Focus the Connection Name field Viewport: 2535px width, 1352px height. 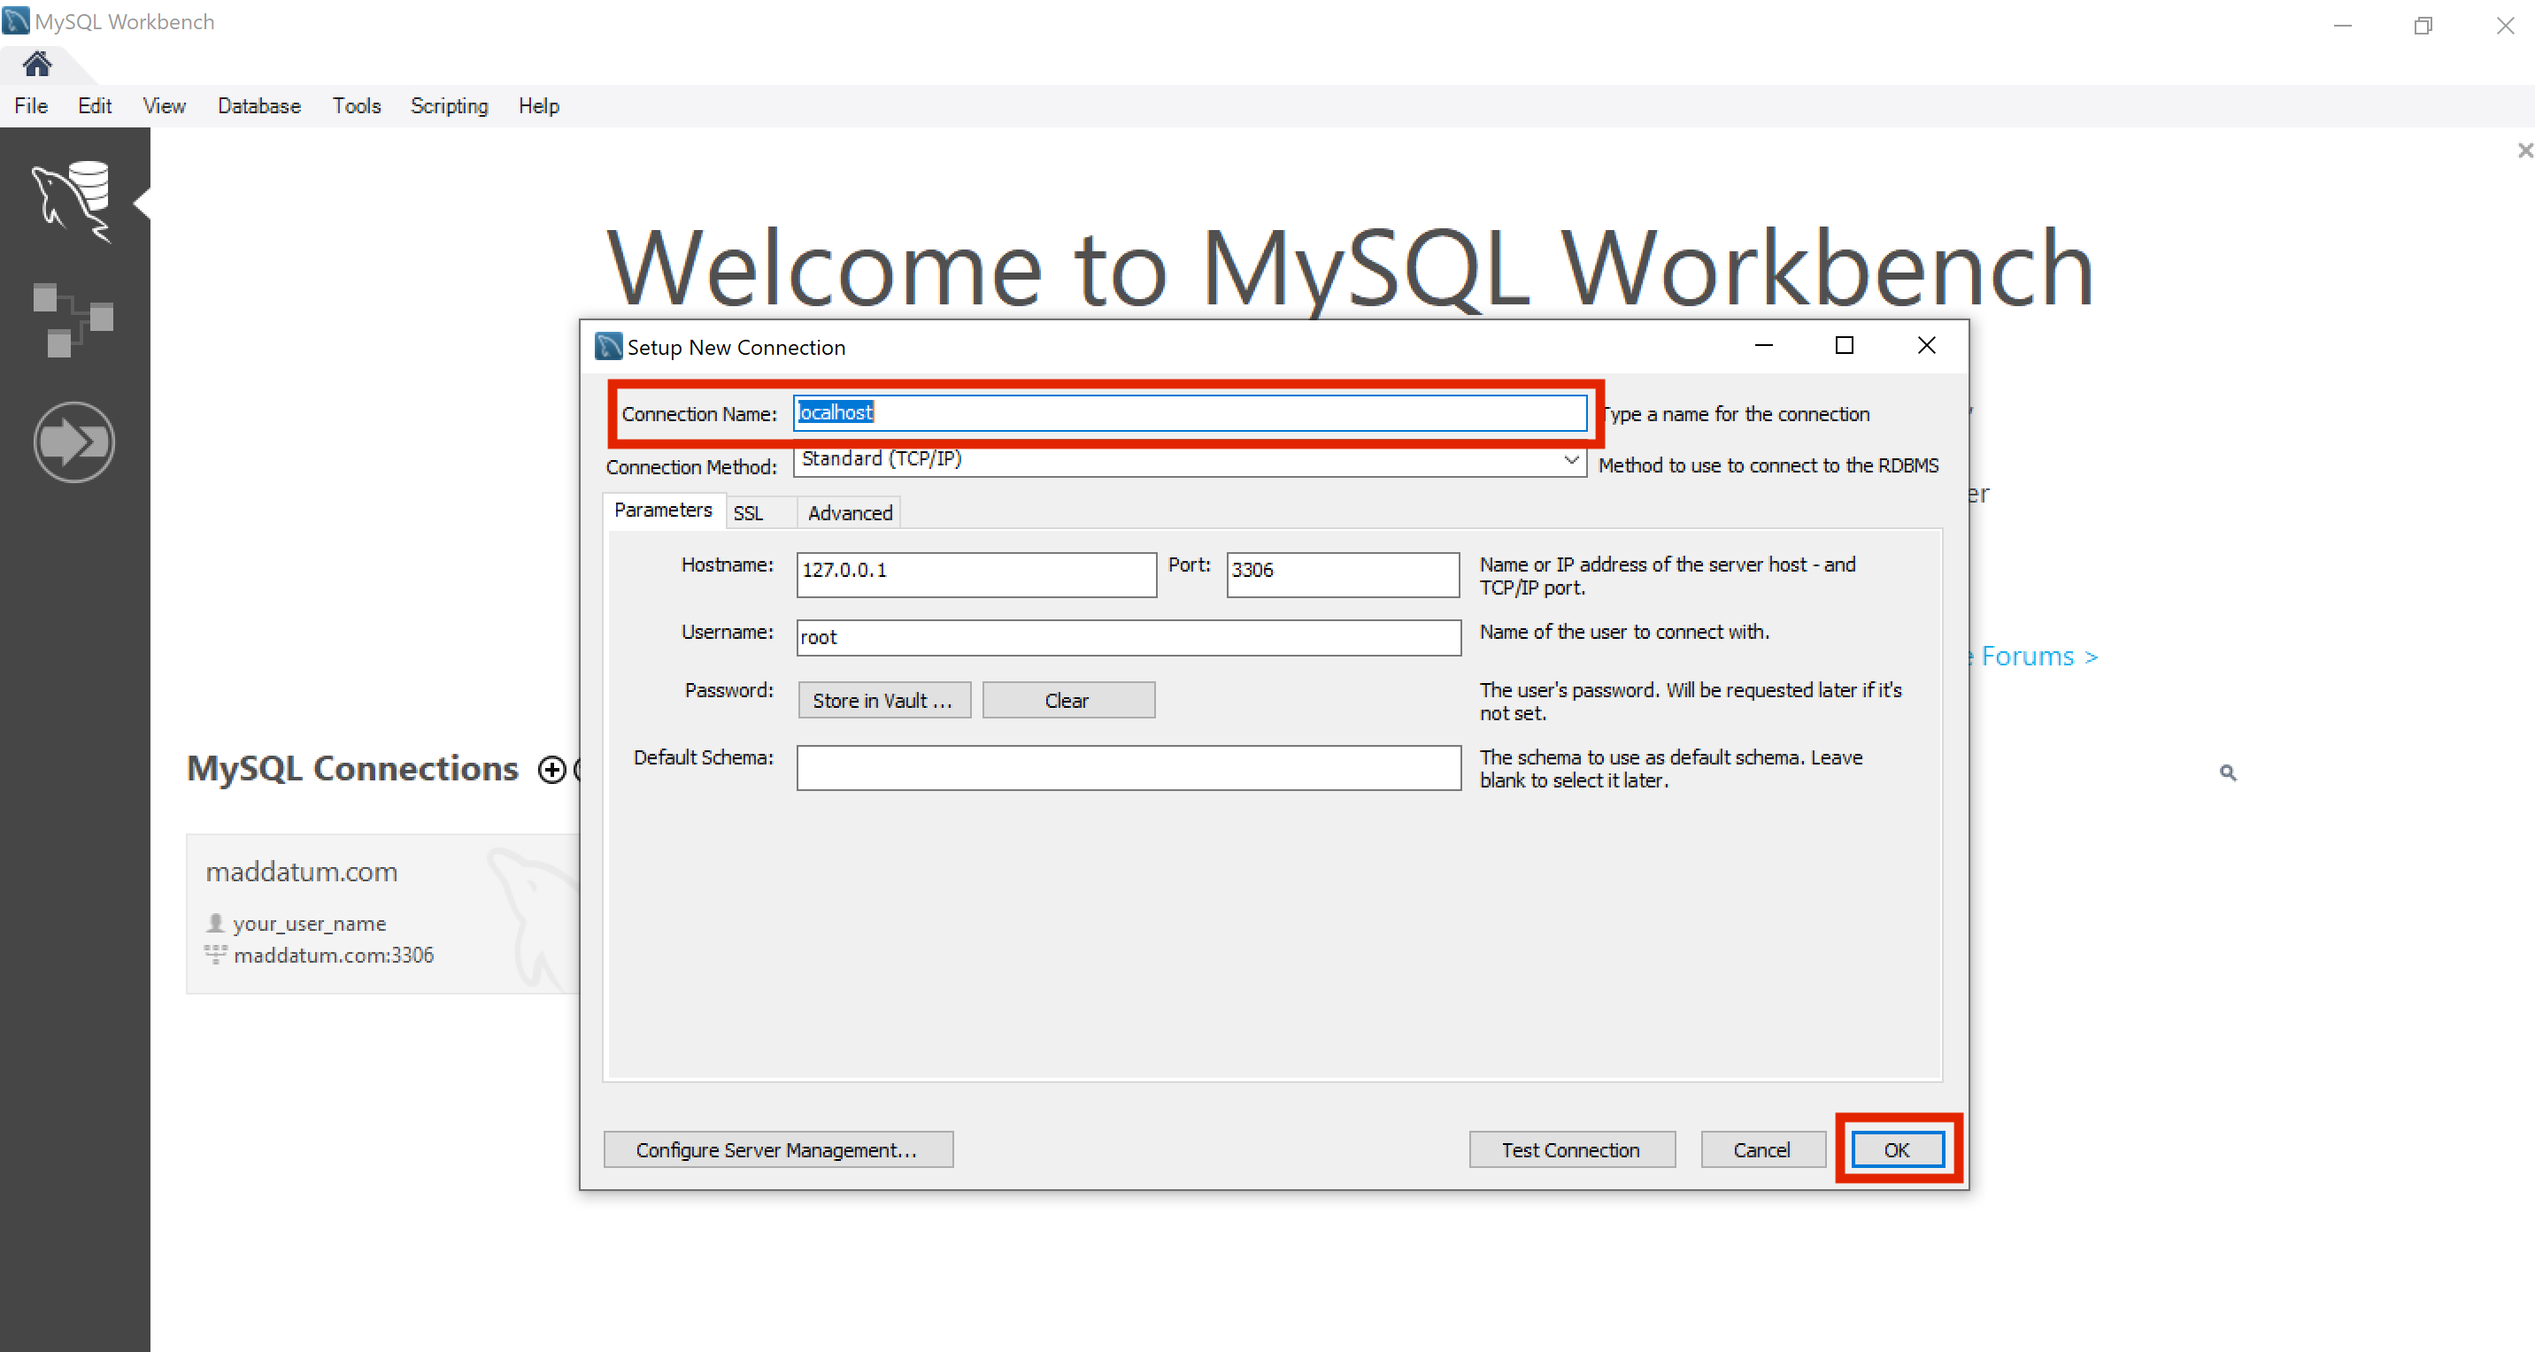click(1190, 412)
